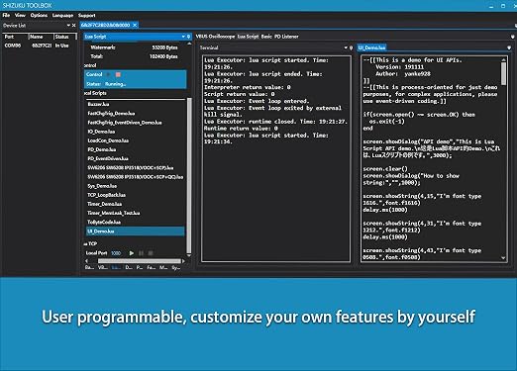This screenshot has width=517, height=371.
Task: Pin the Terminal panel
Action: coord(351,47)
